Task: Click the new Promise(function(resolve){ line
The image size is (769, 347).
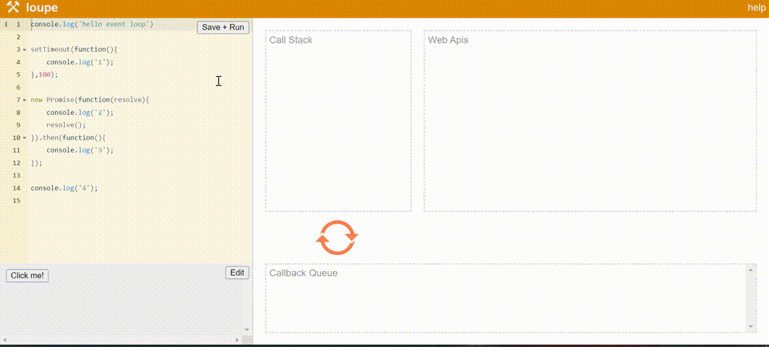Action: pos(90,100)
